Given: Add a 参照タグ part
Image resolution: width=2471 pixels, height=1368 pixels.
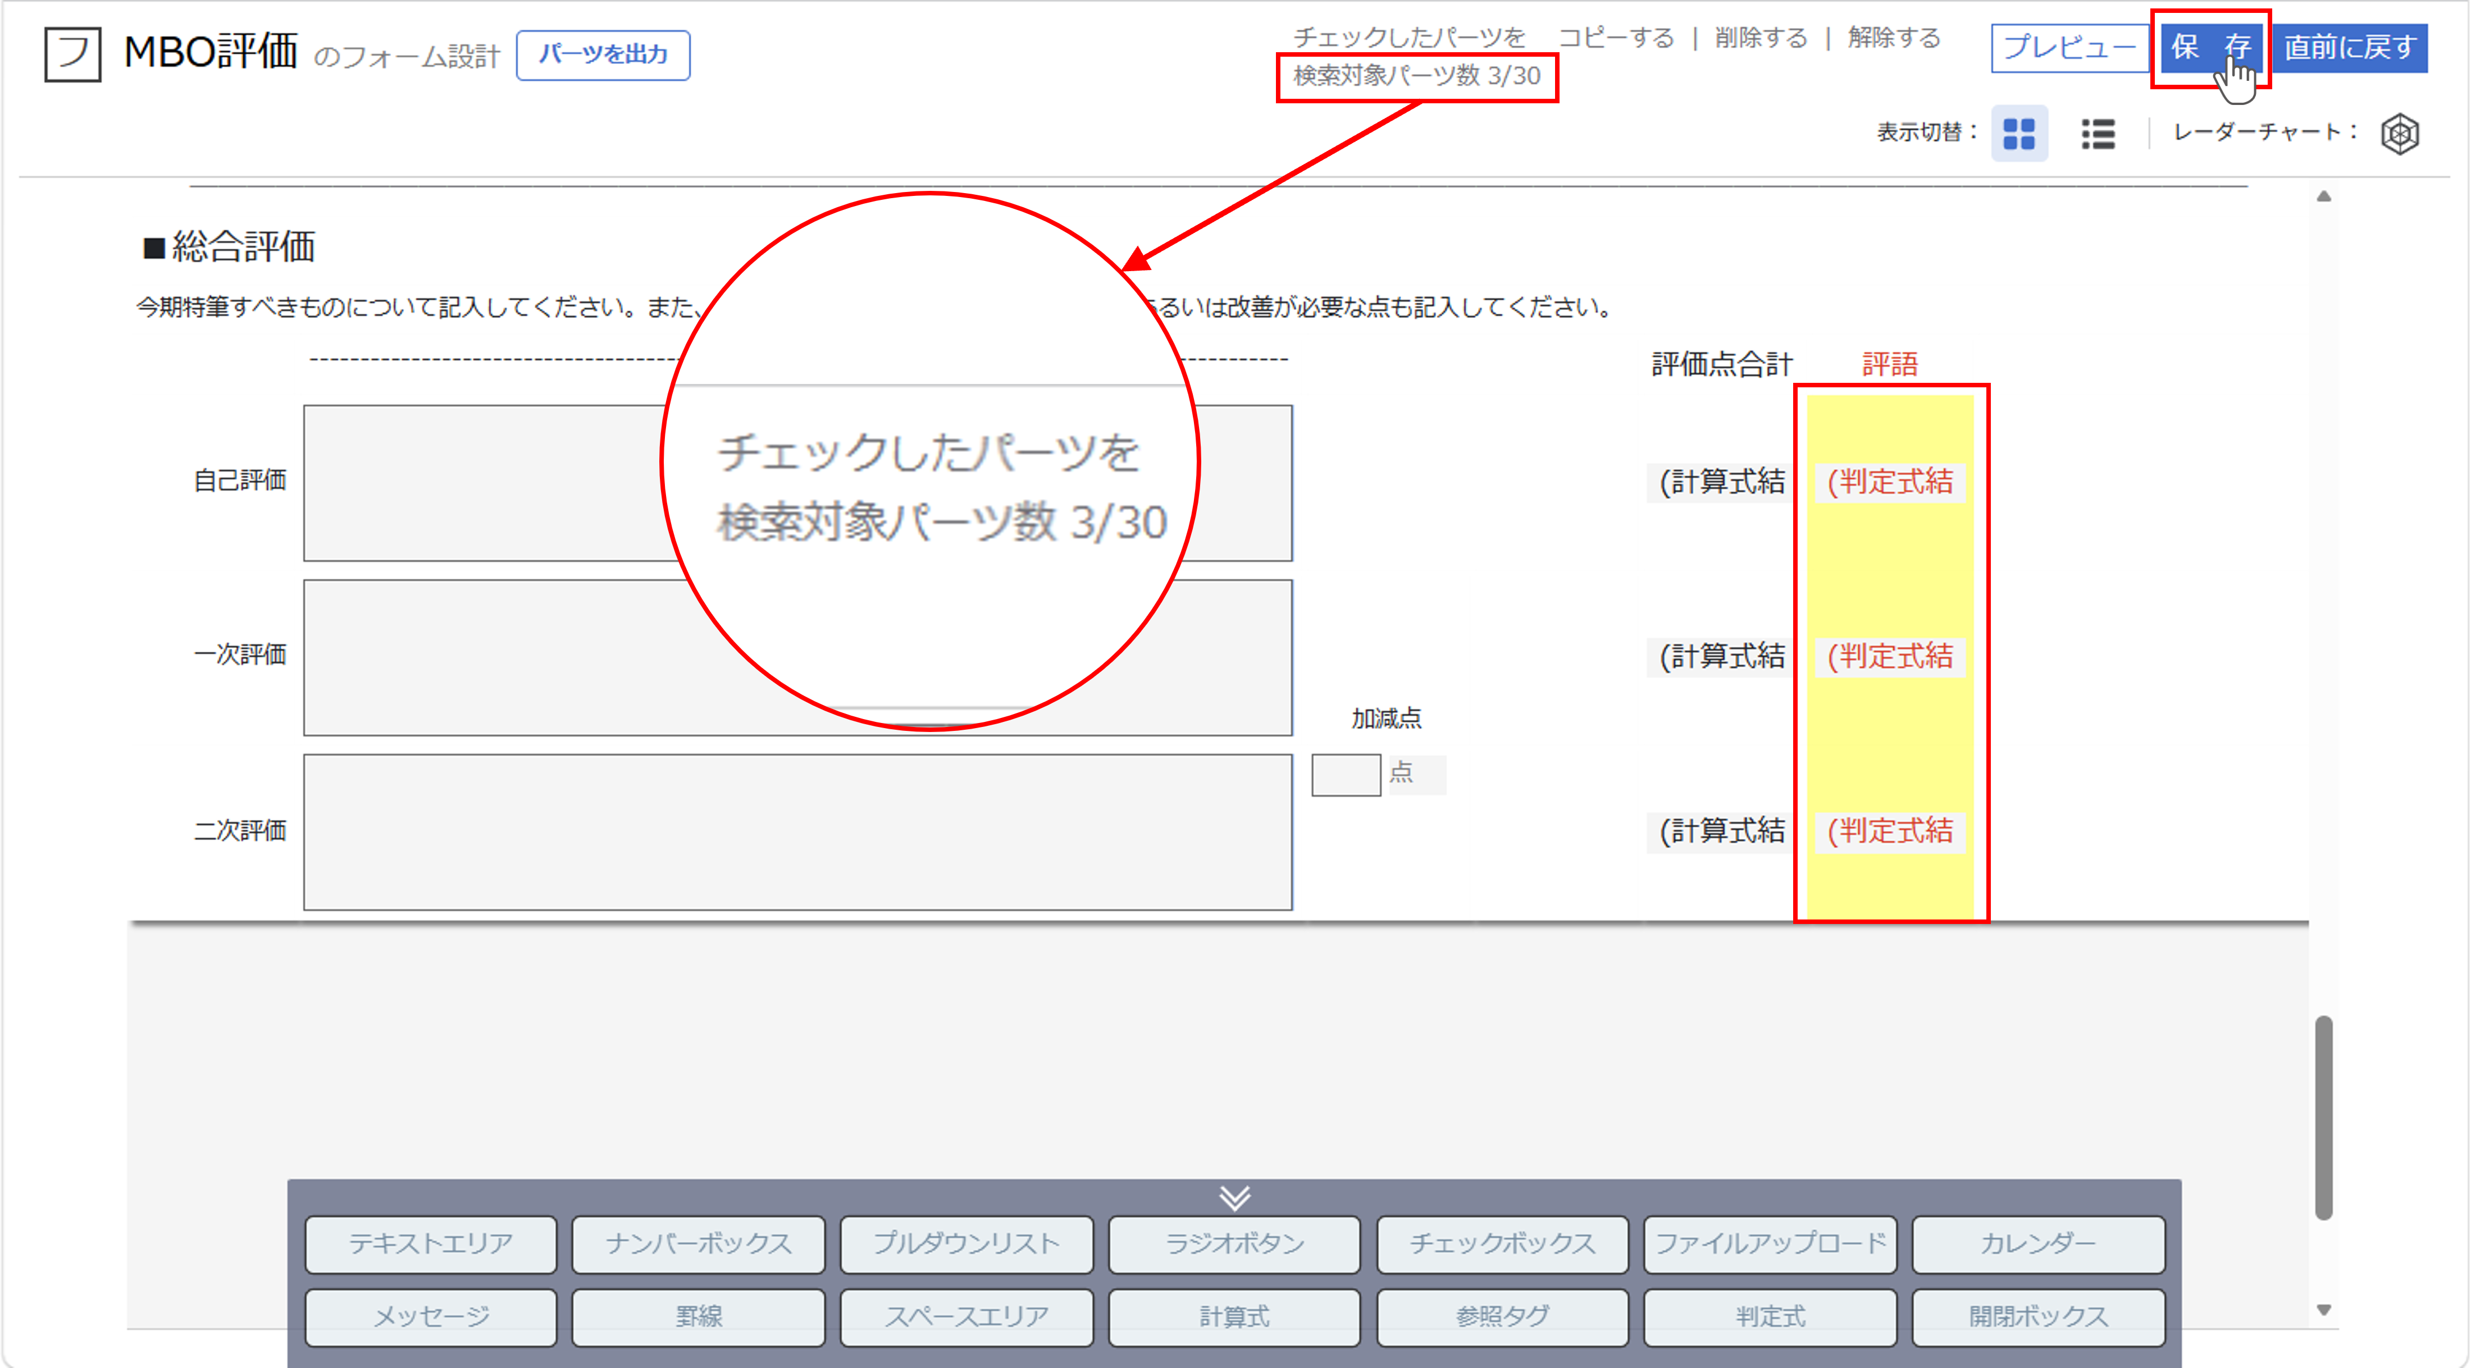Looking at the screenshot, I should coord(1502,1317).
